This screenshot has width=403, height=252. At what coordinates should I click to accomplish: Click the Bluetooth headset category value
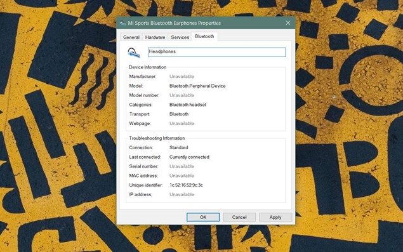pyautogui.click(x=188, y=105)
